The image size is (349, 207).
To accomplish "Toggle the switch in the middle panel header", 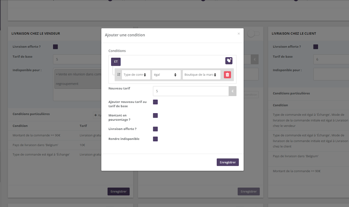I will (x=253, y=34).
